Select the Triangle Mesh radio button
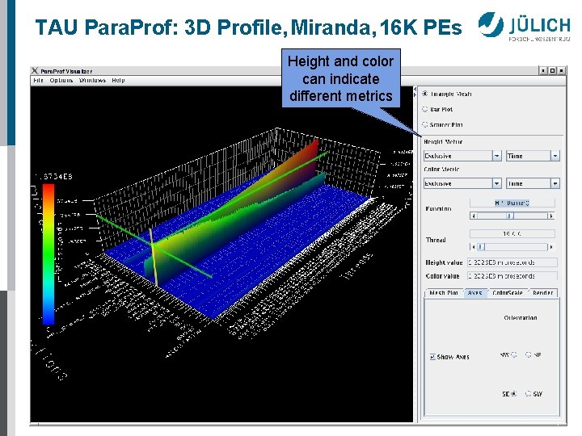This screenshot has height=436, width=582. click(425, 94)
